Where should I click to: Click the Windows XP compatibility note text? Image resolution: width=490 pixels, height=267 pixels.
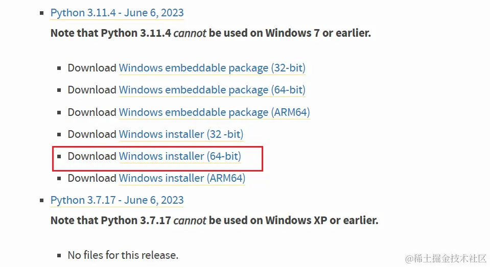coord(214,221)
